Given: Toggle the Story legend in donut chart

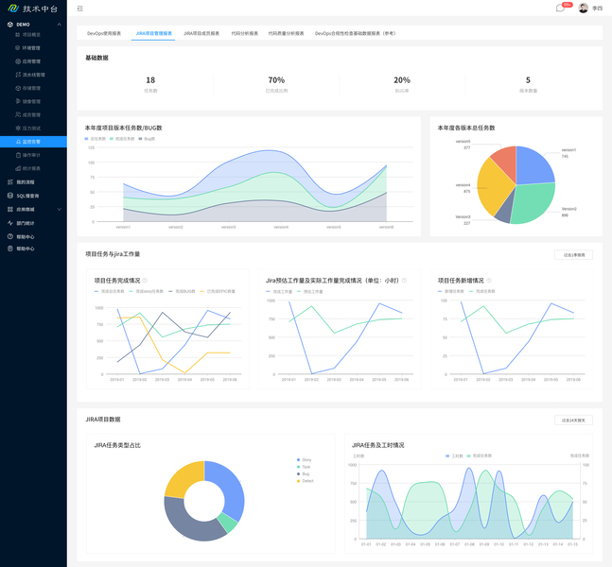Looking at the screenshot, I should 305,460.
